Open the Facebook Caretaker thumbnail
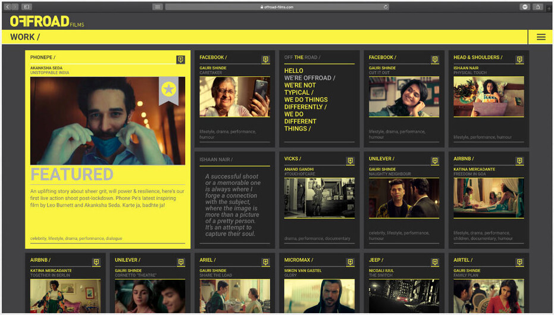The image size is (554, 315). tap(234, 96)
